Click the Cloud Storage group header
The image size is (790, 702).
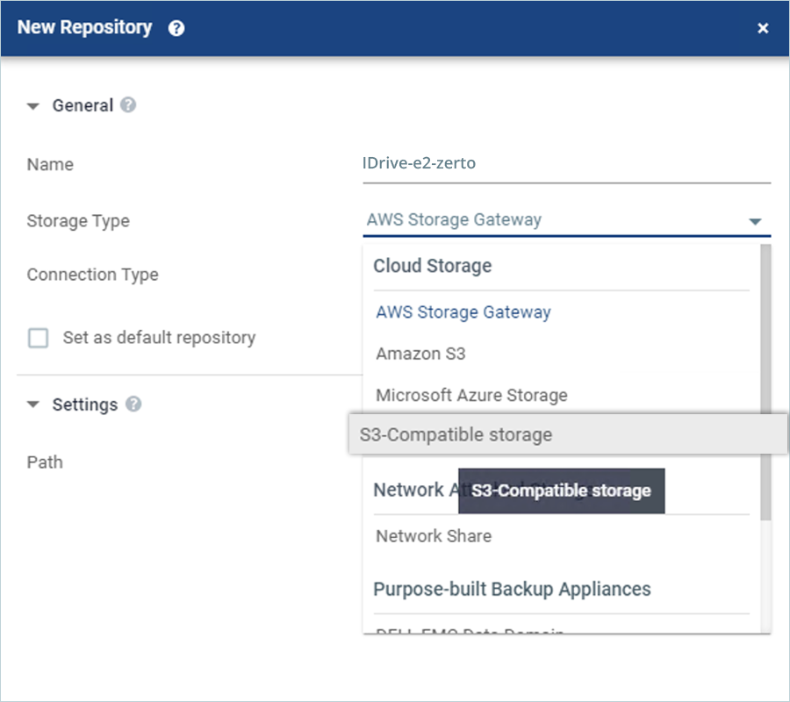(432, 266)
